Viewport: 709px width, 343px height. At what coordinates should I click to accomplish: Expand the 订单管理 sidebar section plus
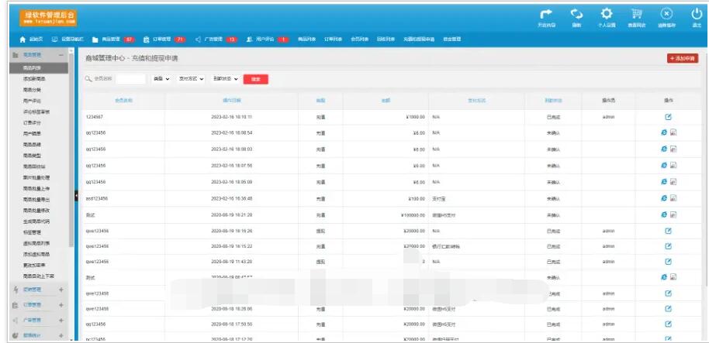[61, 306]
